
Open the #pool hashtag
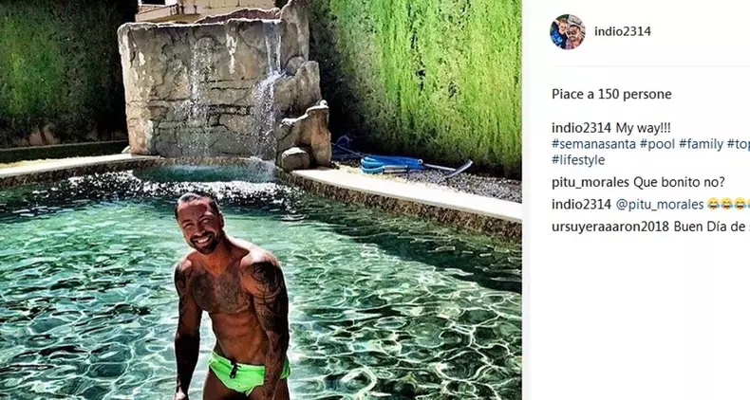(657, 144)
